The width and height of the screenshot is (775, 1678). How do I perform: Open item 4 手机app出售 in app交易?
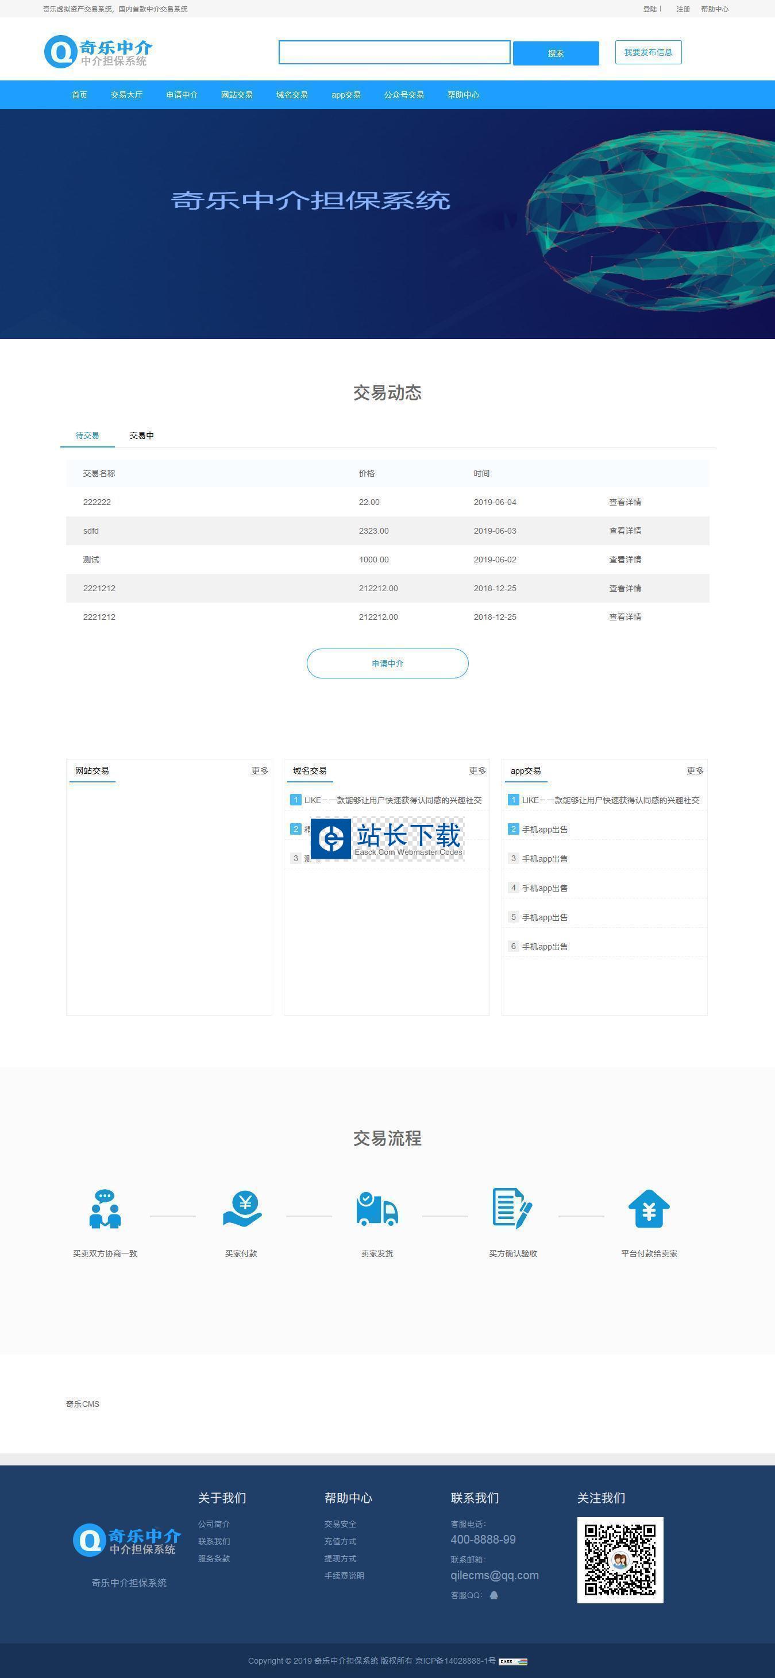point(545,888)
